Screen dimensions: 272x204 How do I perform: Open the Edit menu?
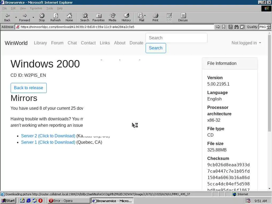pyautogui.click(x=13, y=8)
